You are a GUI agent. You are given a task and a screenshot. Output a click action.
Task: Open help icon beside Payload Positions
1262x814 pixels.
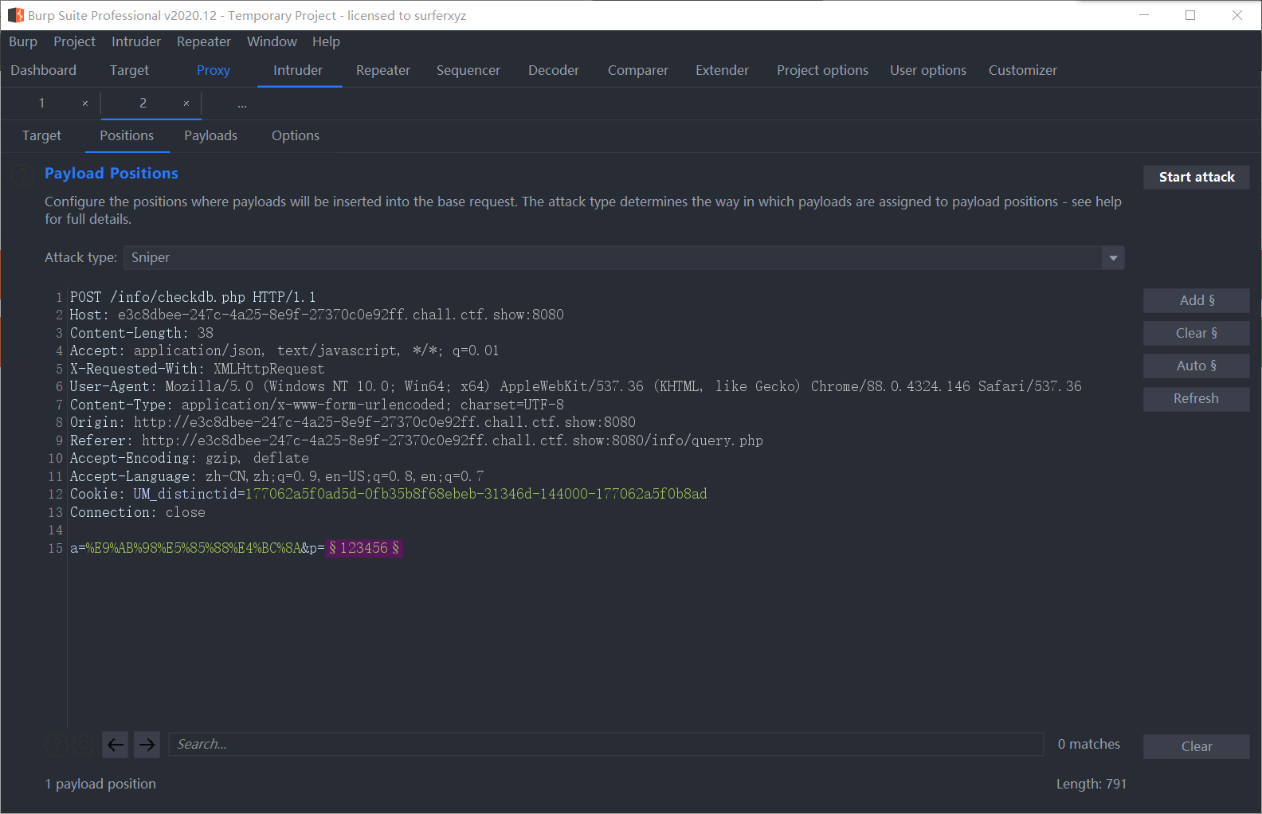tap(22, 174)
